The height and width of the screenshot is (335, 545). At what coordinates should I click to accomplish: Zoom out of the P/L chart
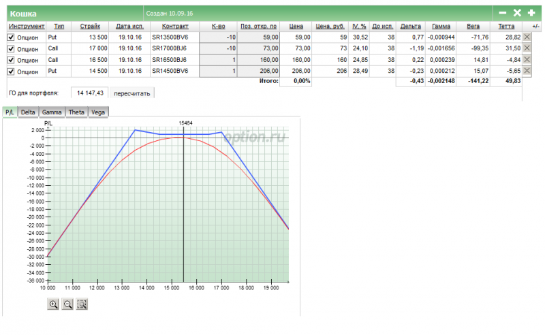(x=67, y=304)
